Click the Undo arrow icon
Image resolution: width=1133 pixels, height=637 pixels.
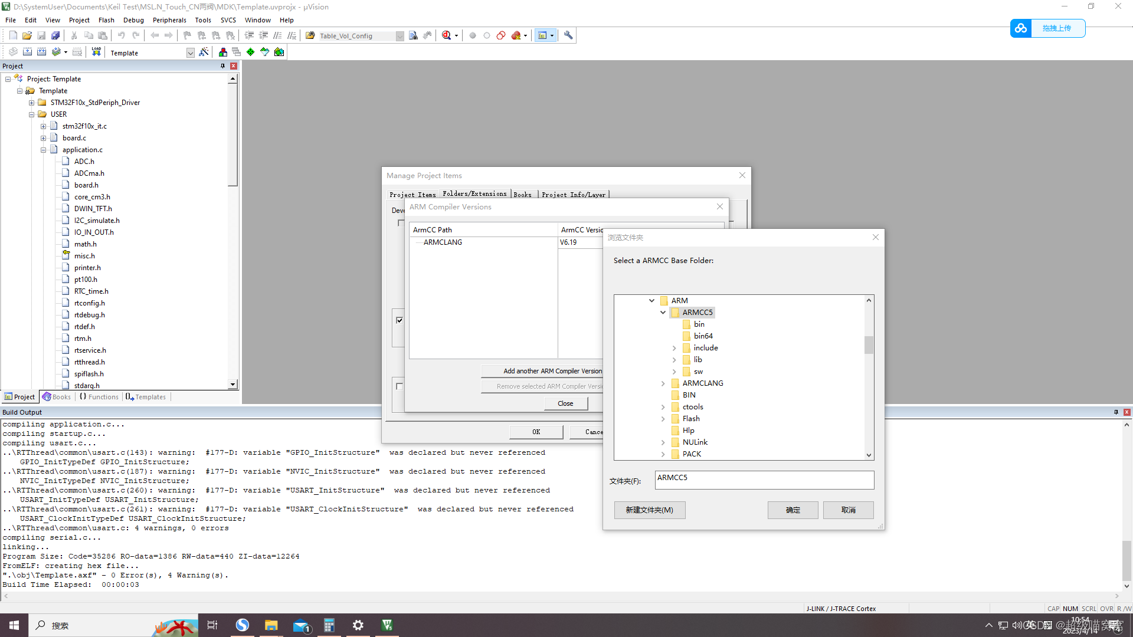tap(122, 35)
